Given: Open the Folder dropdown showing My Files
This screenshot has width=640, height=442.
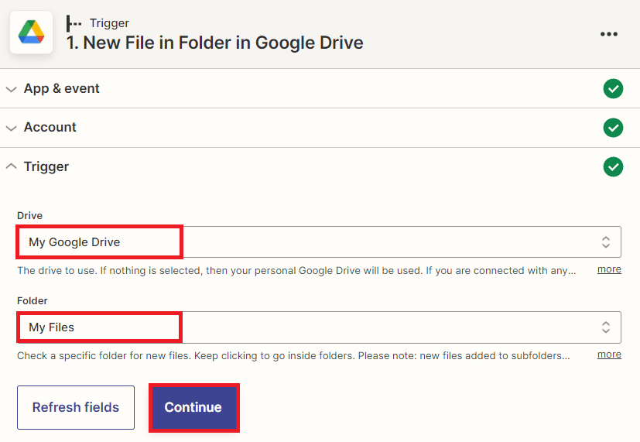Looking at the screenshot, I should (x=310, y=327).
